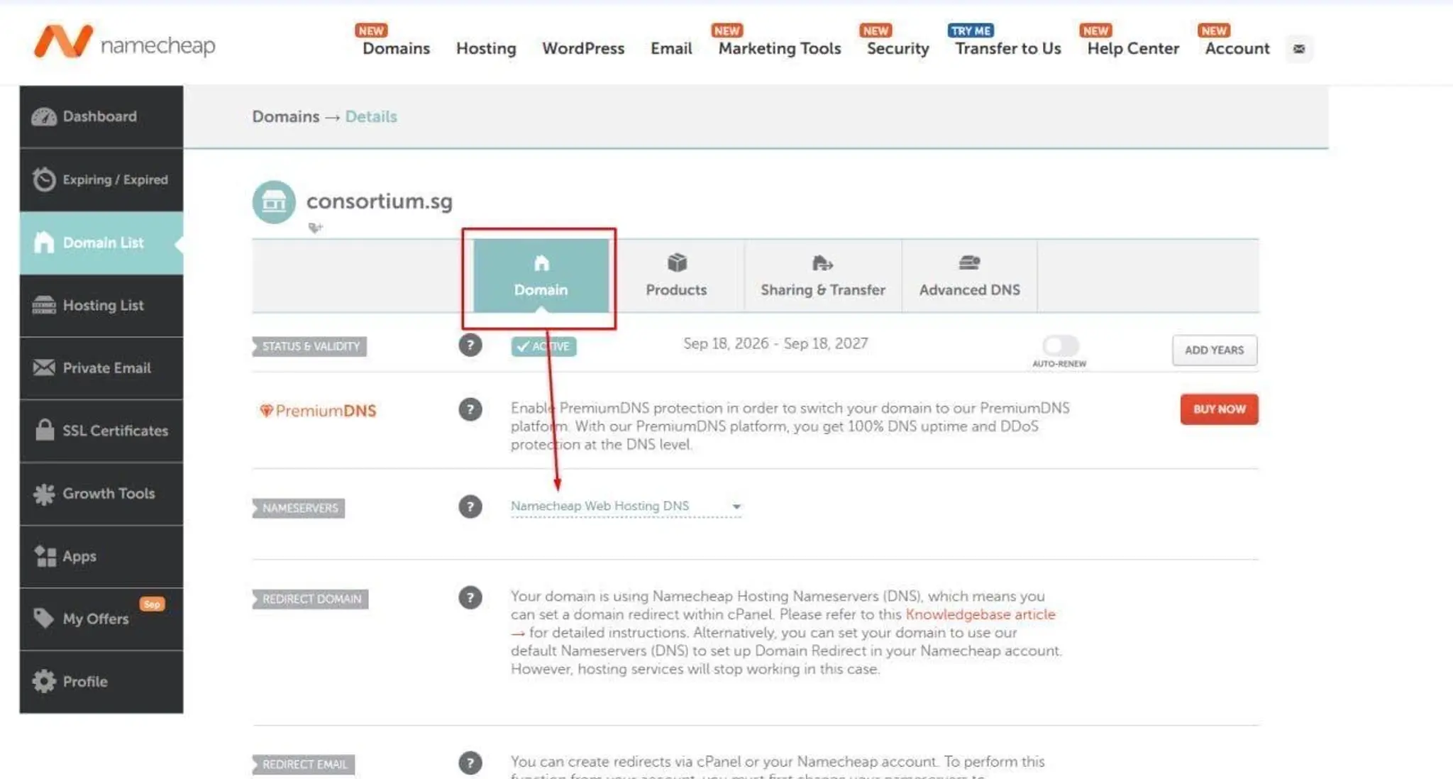
Task: Click the Apps grid icon in sidebar
Action: pos(45,556)
